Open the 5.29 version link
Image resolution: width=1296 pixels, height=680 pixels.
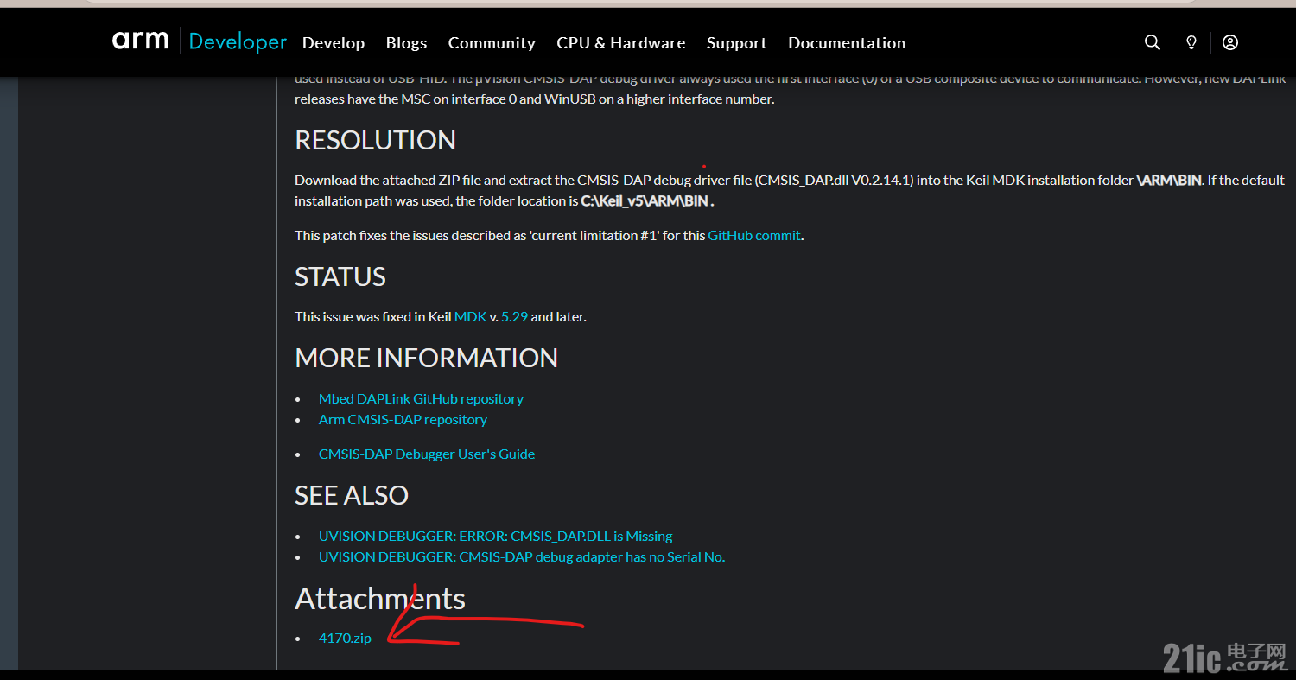(x=514, y=316)
